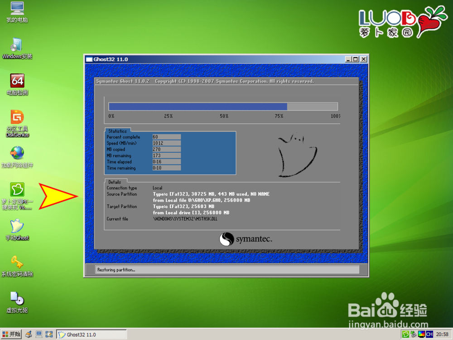Click the colorful display tray icon
The width and height of the screenshot is (453, 340).
pos(421,335)
